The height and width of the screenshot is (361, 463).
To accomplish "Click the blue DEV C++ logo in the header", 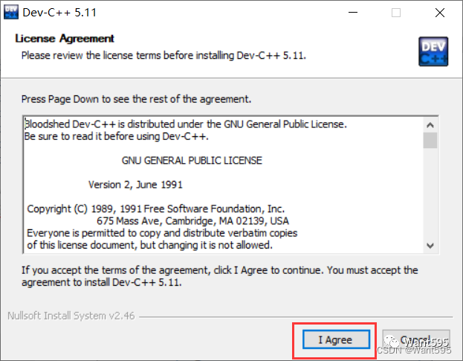I will (433, 51).
